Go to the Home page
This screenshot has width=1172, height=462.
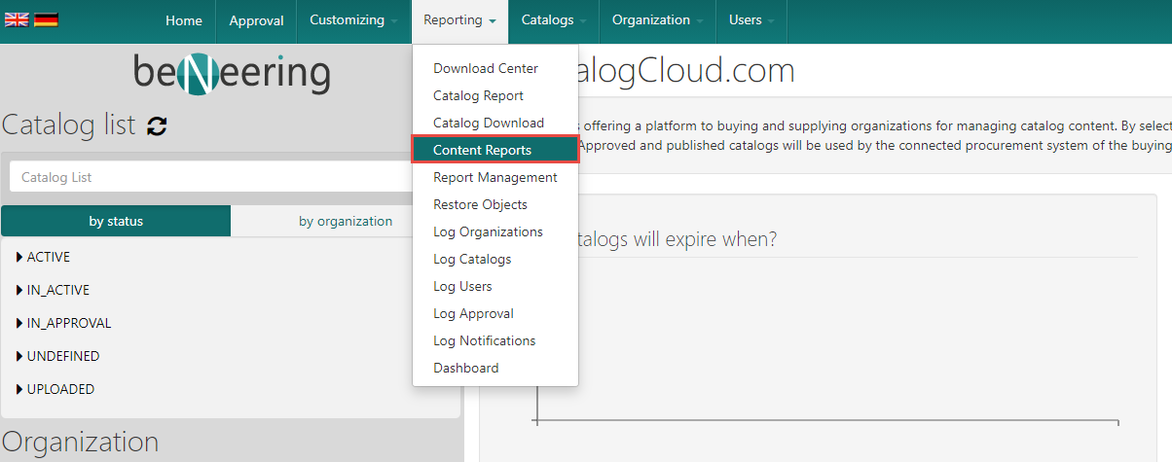coord(184,20)
